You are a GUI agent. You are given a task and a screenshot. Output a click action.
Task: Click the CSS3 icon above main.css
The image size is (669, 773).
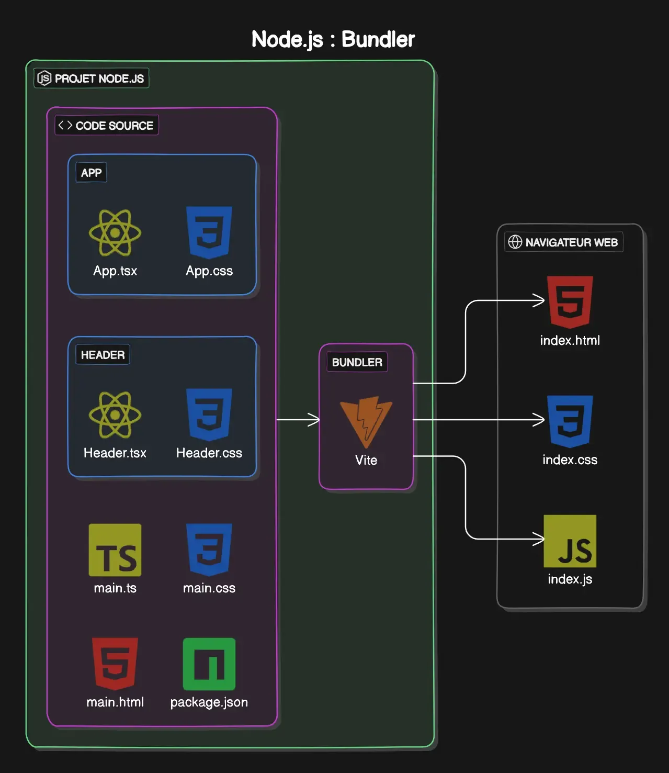pyautogui.click(x=209, y=550)
